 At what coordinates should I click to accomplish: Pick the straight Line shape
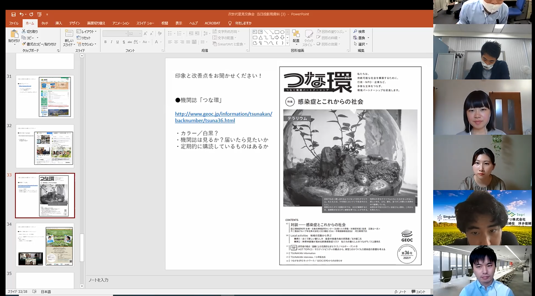(266, 32)
